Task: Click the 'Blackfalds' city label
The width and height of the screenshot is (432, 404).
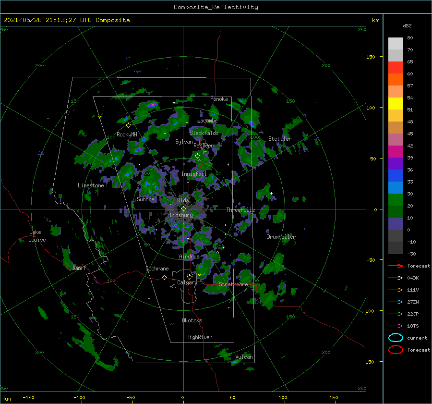Action: point(204,133)
